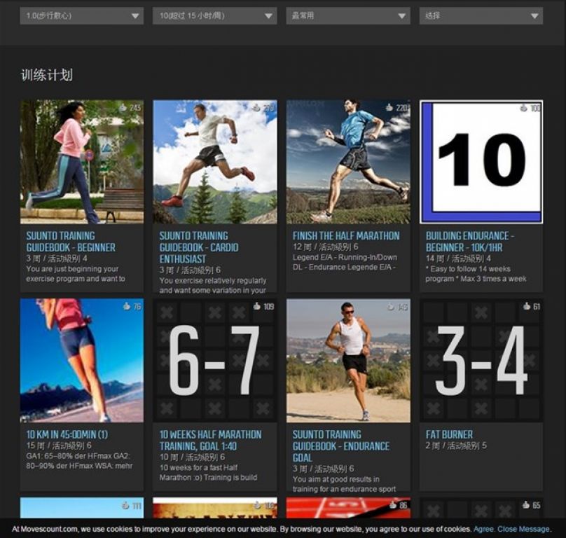Click the Agree link in cookie notice
This screenshot has width=566, height=538.
click(483, 529)
